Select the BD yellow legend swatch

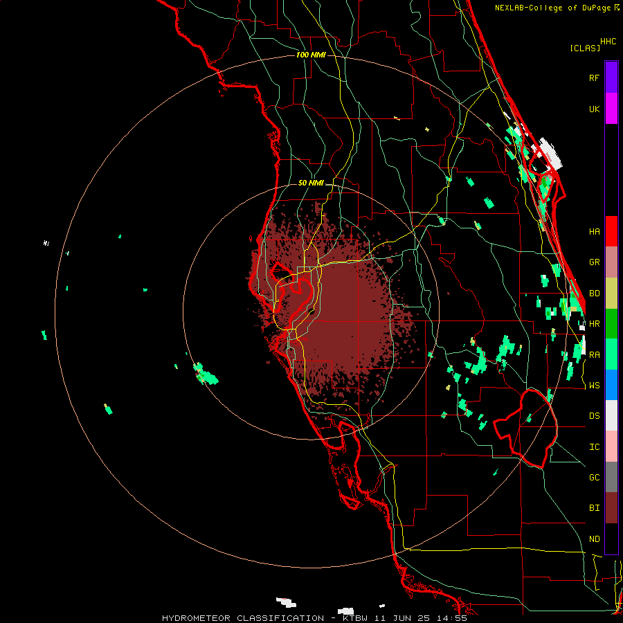click(611, 293)
